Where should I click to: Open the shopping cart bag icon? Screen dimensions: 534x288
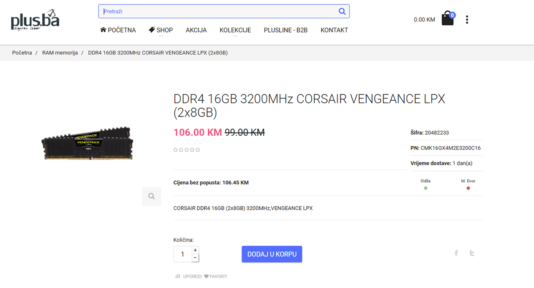coord(448,19)
